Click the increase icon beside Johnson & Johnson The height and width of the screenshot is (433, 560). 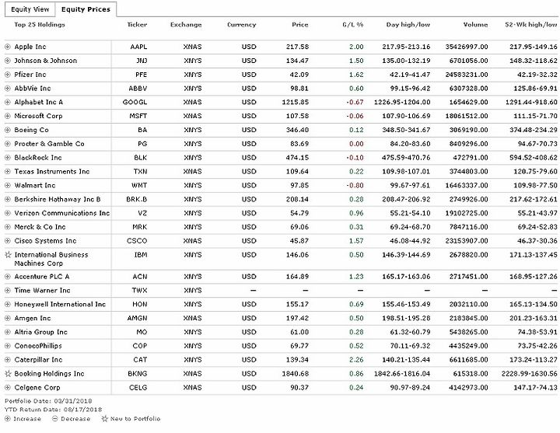(x=8, y=61)
